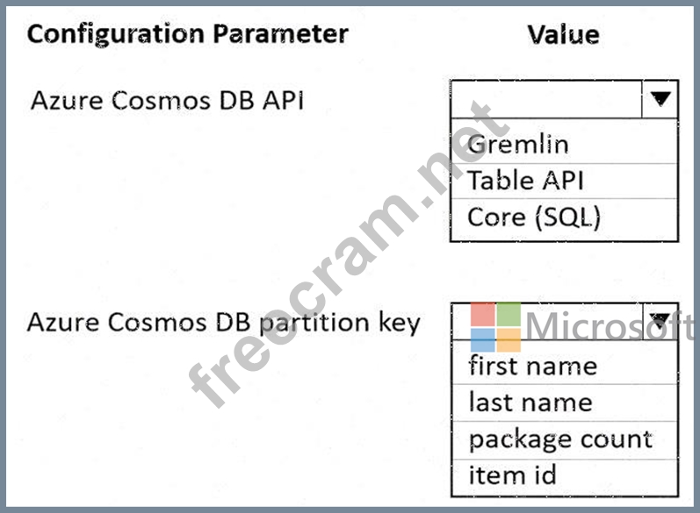Pick Core (SQL) as the API
Screen dimensions: 700x513
pos(564,217)
